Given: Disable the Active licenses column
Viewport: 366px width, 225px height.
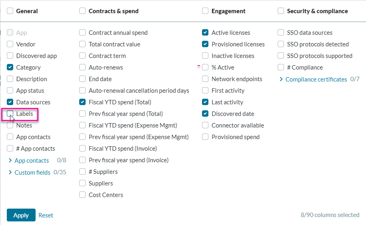Looking at the screenshot, I should [205, 33].
